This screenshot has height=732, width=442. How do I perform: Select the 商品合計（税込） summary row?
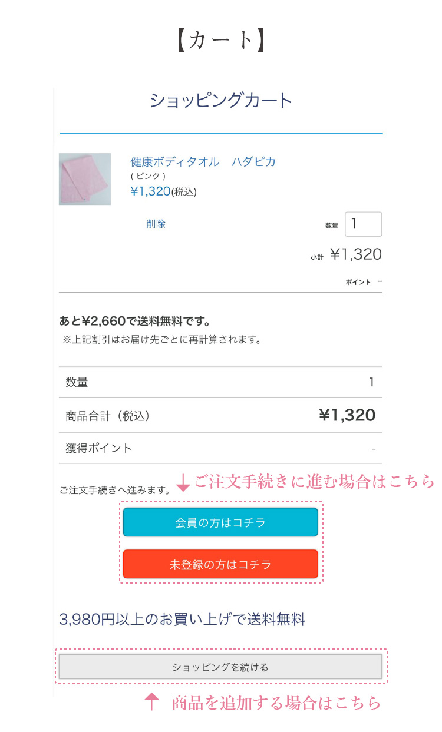220,416
